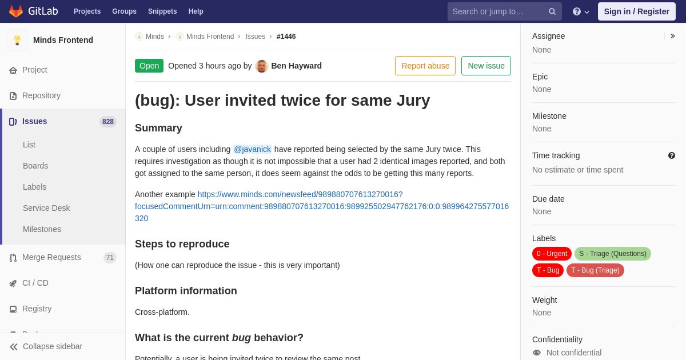Click Minds Frontend breadcrumb icon
Image resolution: width=686 pixels, height=360 pixels.
click(180, 37)
